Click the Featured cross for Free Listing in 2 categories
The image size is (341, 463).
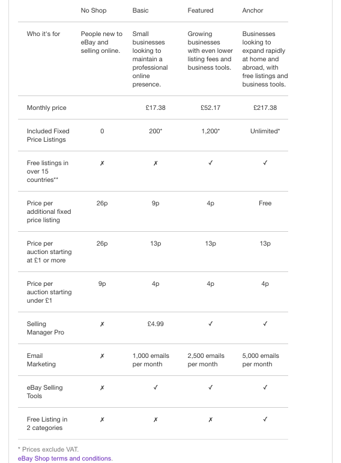(x=211, y=420)
